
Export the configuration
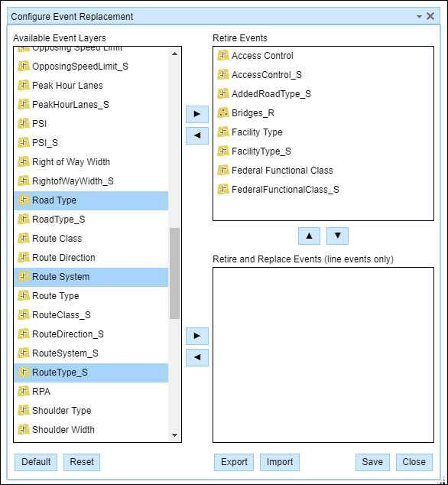(x=234, y=462)
